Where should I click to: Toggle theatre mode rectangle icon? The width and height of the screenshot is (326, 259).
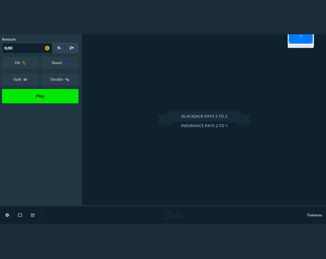[x=20, y=215]
